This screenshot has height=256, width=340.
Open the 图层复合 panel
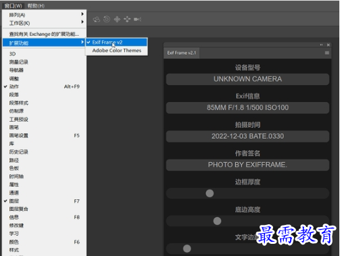coord(45,209)
